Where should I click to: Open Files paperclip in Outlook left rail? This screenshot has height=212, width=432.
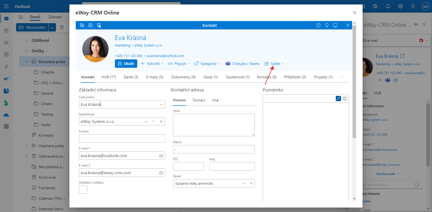6,67
